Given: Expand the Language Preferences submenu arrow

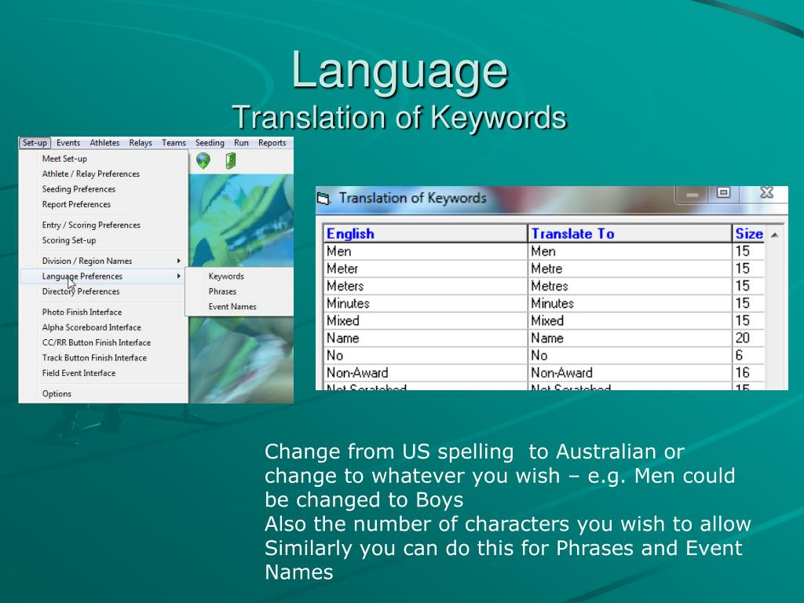Looking at the screenshot, I should [x=178, y=276].
